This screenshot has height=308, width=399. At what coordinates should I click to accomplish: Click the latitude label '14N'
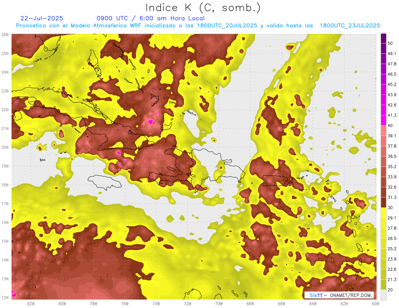click(5, 260)
